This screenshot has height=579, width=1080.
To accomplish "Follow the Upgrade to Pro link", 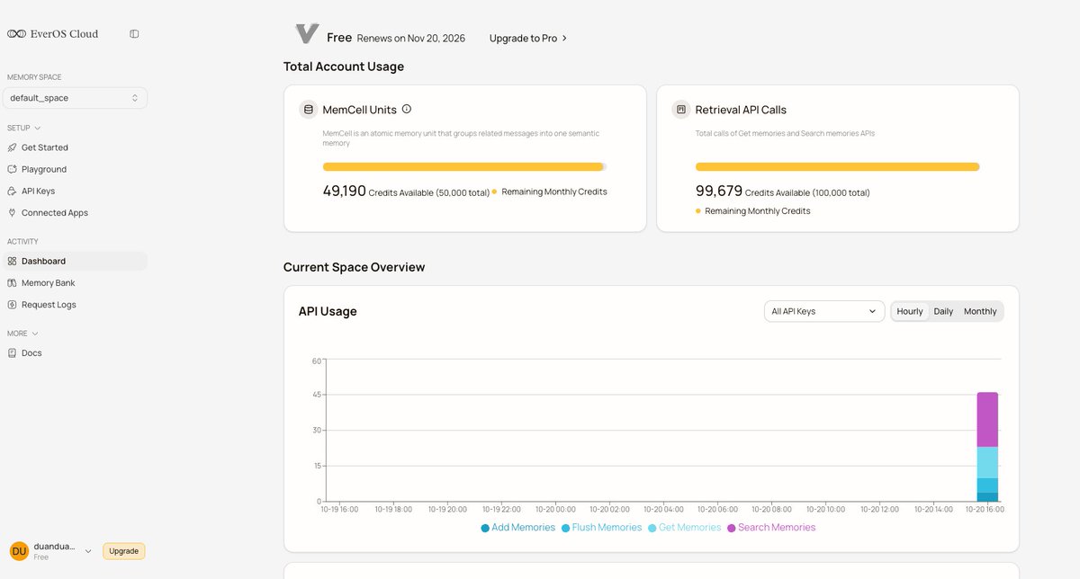I will coord(528,39).
